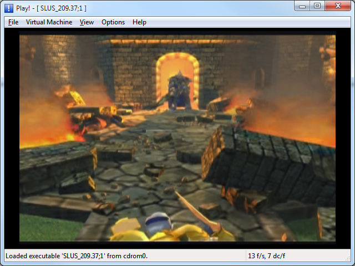Click the '13 f/s, 7 dc/f' status text
The width and height of the screenshot is (355, 266).
[266, 256]
